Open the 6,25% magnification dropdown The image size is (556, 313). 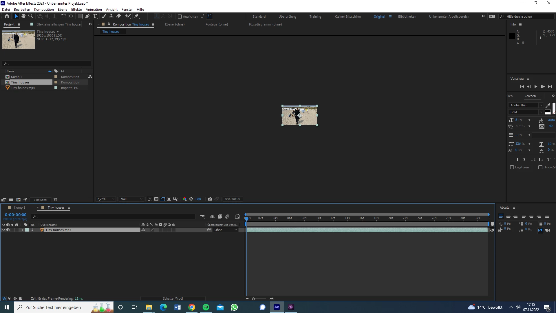106,199
